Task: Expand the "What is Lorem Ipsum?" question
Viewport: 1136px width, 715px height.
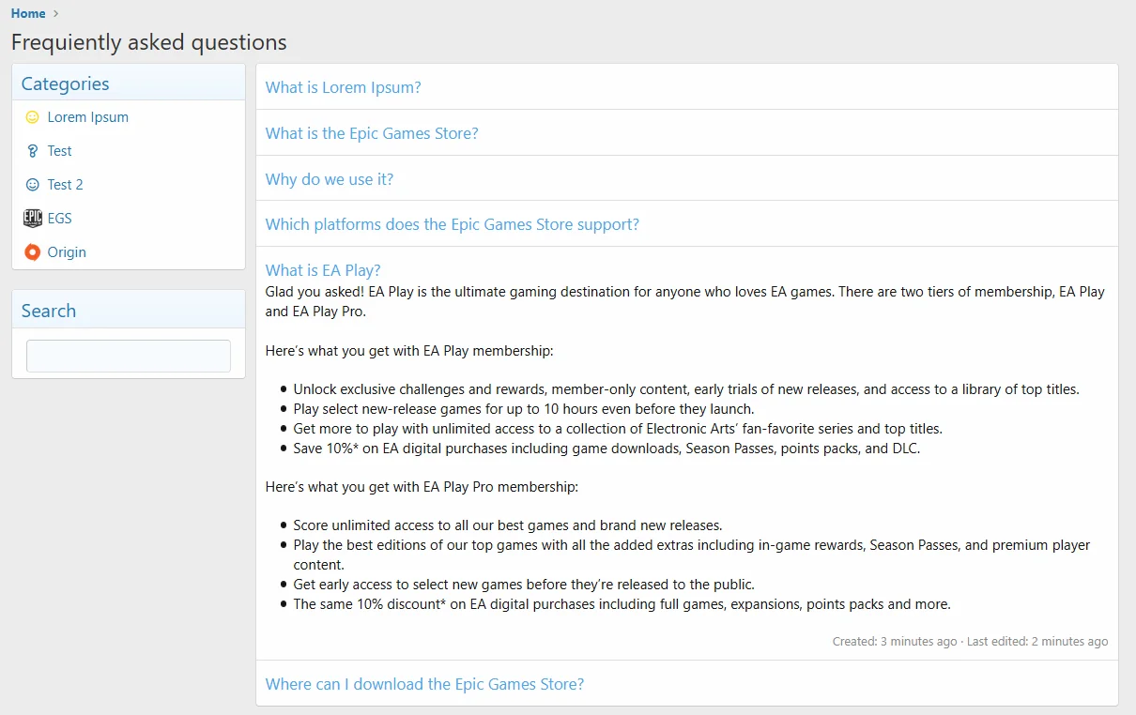Action: coord(343,87)
